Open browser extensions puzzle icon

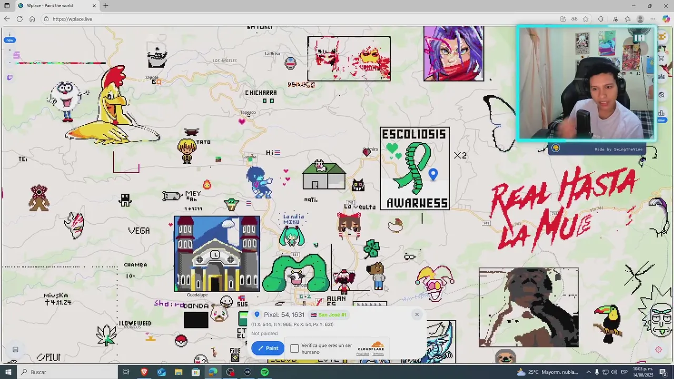pos(601,19)
